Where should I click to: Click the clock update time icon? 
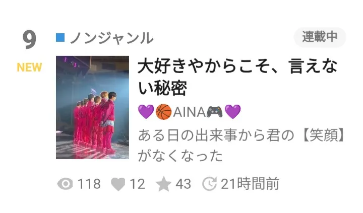210,184
